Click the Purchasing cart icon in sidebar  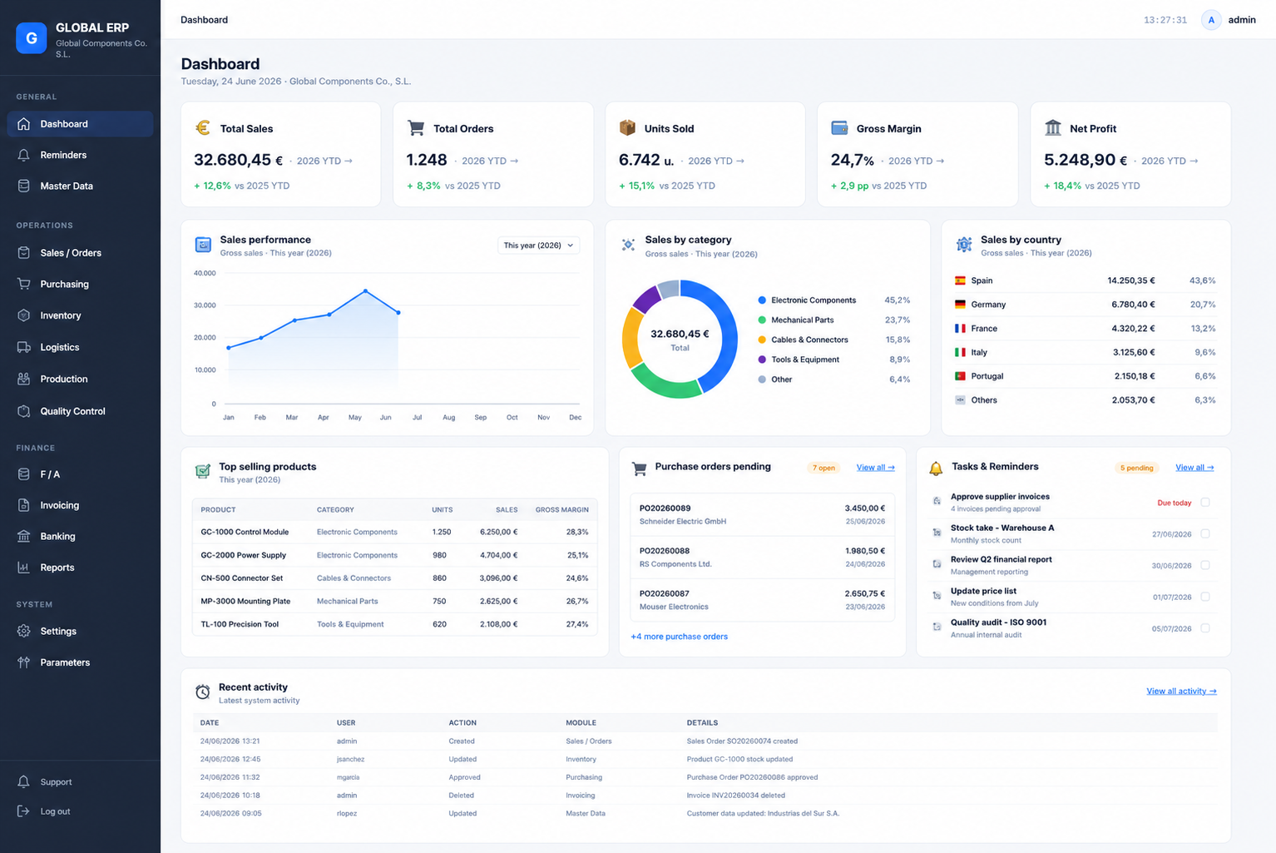click(x=23, y=284)
